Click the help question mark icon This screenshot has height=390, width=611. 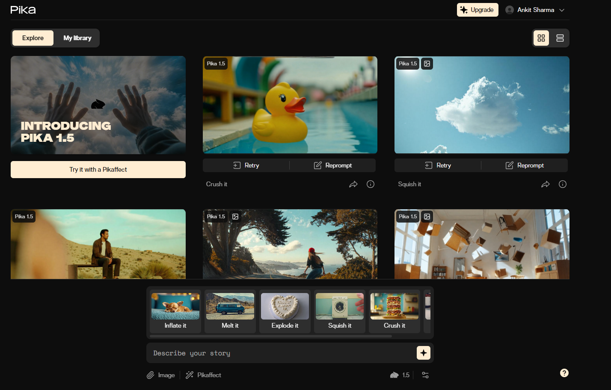[564, 373]
